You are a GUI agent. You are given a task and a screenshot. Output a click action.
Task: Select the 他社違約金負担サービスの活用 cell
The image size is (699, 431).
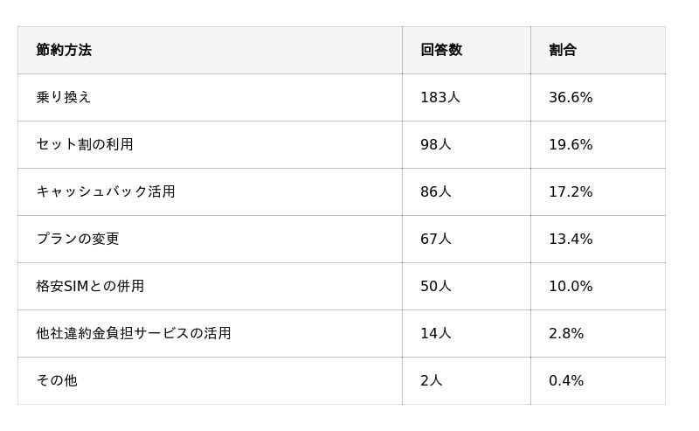[x=134, y=333]
